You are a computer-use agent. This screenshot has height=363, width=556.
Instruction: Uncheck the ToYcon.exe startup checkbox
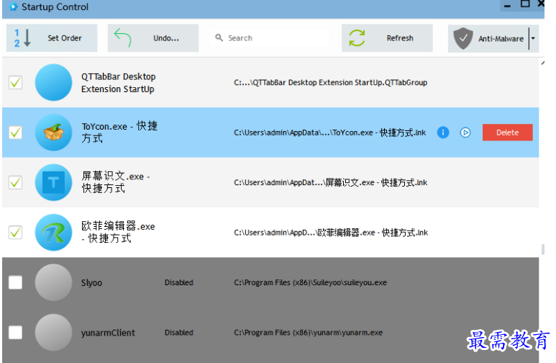click(x=16, y=133)
